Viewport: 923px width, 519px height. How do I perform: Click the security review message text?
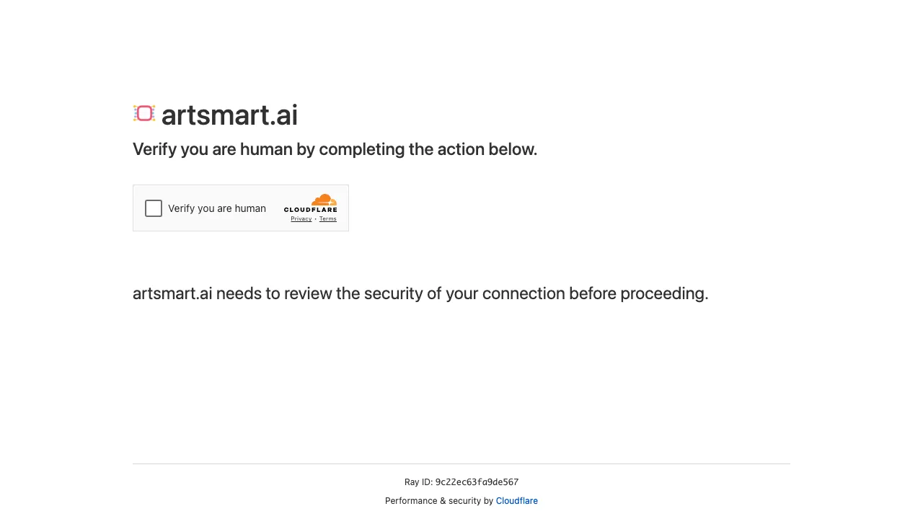420,293
